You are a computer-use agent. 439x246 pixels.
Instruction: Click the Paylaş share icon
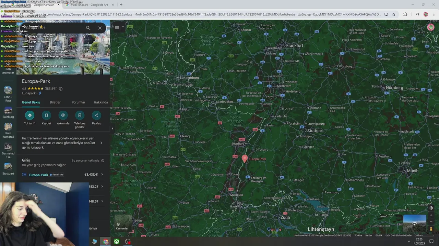point(96,115)
